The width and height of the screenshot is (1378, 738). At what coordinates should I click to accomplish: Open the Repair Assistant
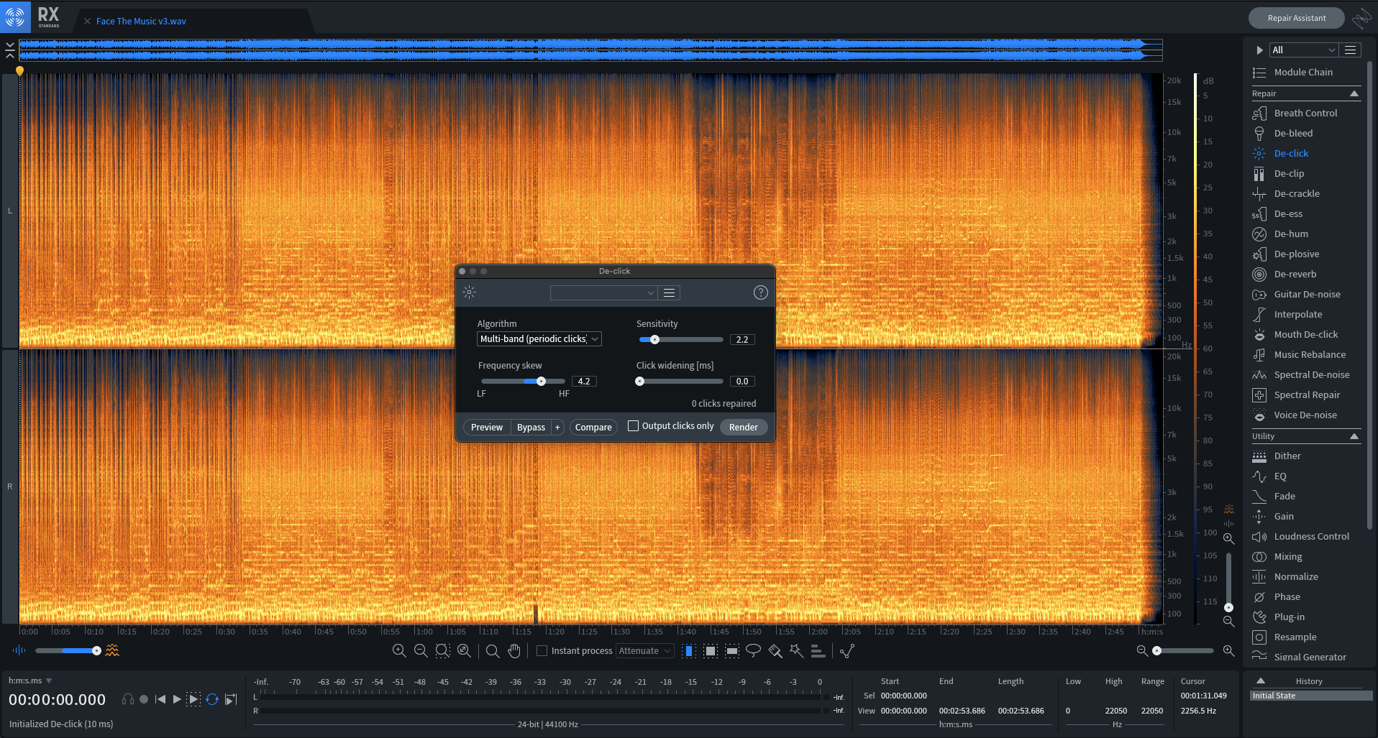pos(1296,18)
